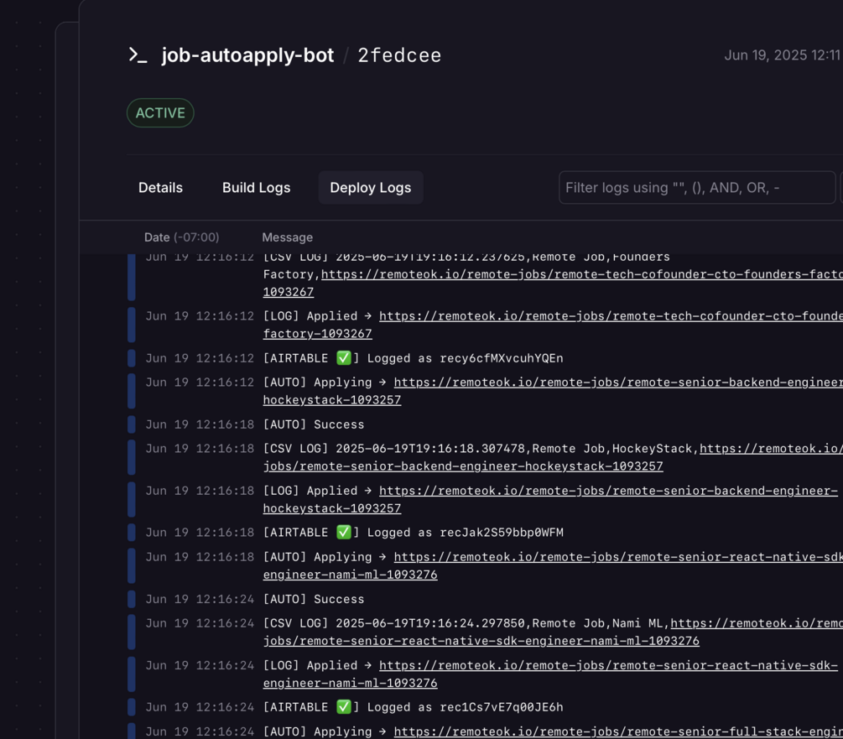
Task: Open AUTO Applying react-native-sdk nami-ml link
Action: (x=618, y=557)
